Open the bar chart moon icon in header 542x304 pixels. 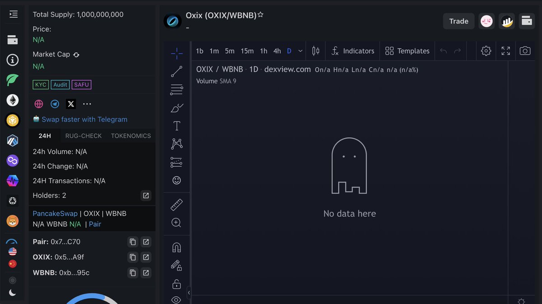[507, 21]
